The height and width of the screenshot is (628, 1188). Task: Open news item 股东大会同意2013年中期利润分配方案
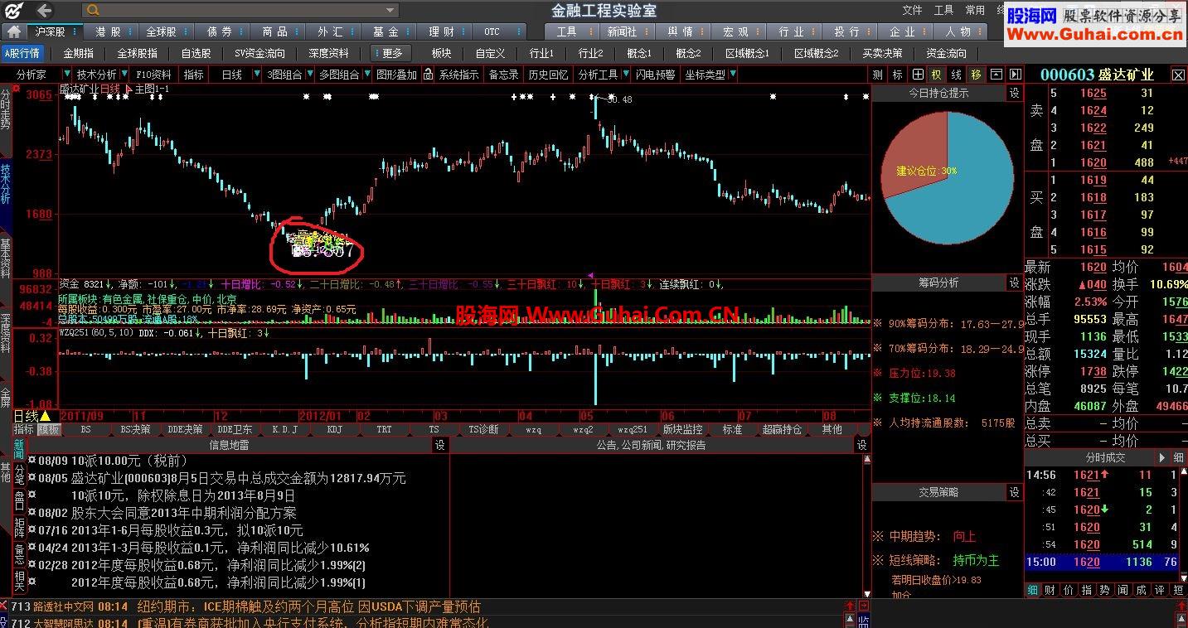tap(183, 513)
